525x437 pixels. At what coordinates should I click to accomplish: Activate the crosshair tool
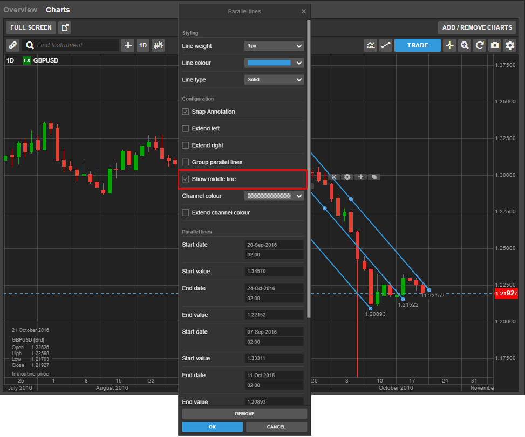pos(449,45)
